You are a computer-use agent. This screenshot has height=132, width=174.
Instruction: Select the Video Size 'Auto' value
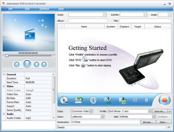coord(38,94)
